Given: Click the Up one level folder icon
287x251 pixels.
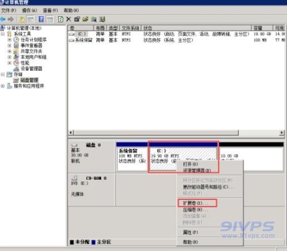Looking at the screenshot, I should pyautogui.click(x=22, y=19).
